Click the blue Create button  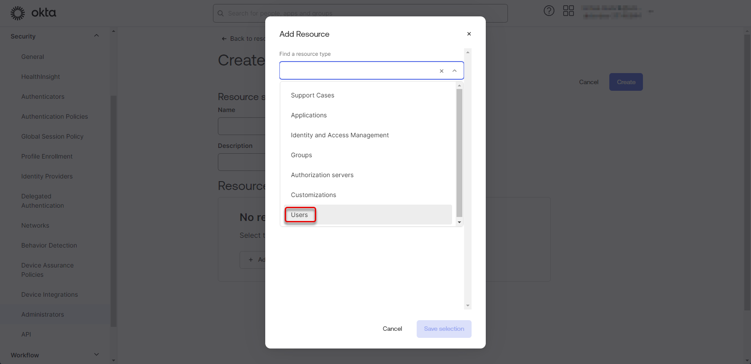626,82
